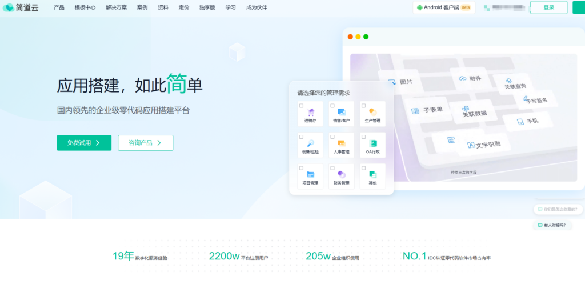Open the 学习 menu
Image resolution: width=585 pixels, height=284 pixels.
pyautogui.click(x=231, y=7)
